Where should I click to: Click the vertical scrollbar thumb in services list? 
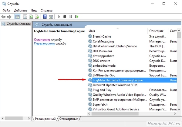click(x=179, y=35)
